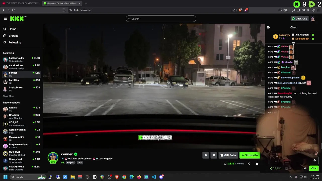Click the green KICK logo
Screen dimensions: 322x181
click(18, 19)
